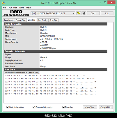Click the 4488 MB capacity value
Image resolution: width=117 pixels, height=118 pixels.
[x=44, y=45]
